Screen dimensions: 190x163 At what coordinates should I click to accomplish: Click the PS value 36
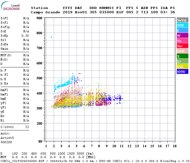172,12
